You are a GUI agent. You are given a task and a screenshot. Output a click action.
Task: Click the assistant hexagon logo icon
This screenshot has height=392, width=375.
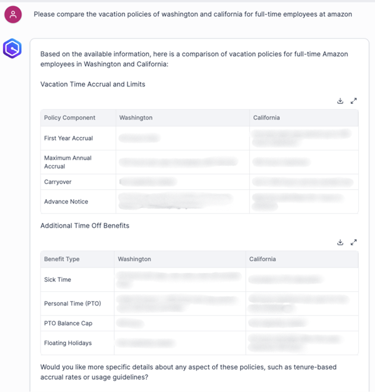pyautogui.click(x=12, y=48)
